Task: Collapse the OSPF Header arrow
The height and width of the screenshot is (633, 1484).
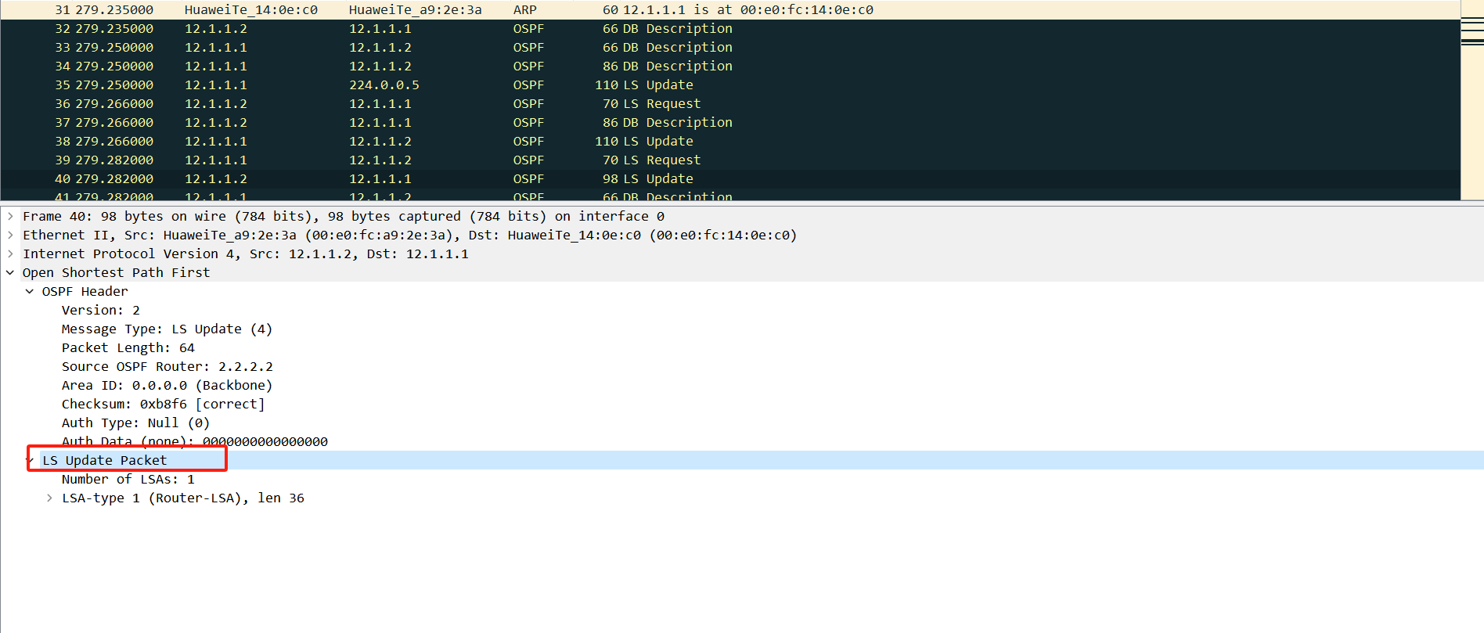Action: 30,291
